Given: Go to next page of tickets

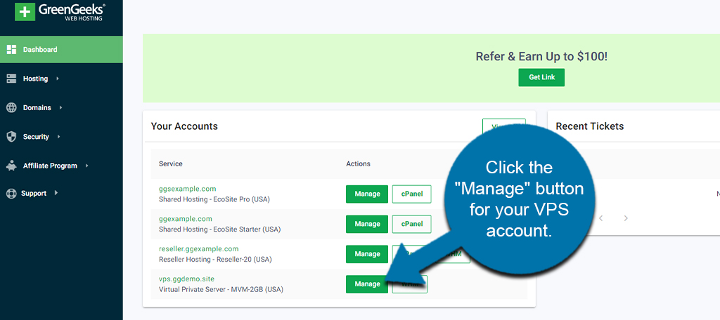Looking at the screenshot, I should tap(625, 218).
